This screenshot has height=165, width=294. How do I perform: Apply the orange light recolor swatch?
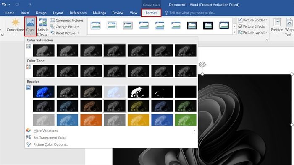coord(91,120)
